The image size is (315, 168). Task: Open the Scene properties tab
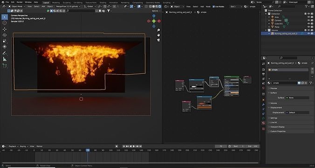coord(263,84)
